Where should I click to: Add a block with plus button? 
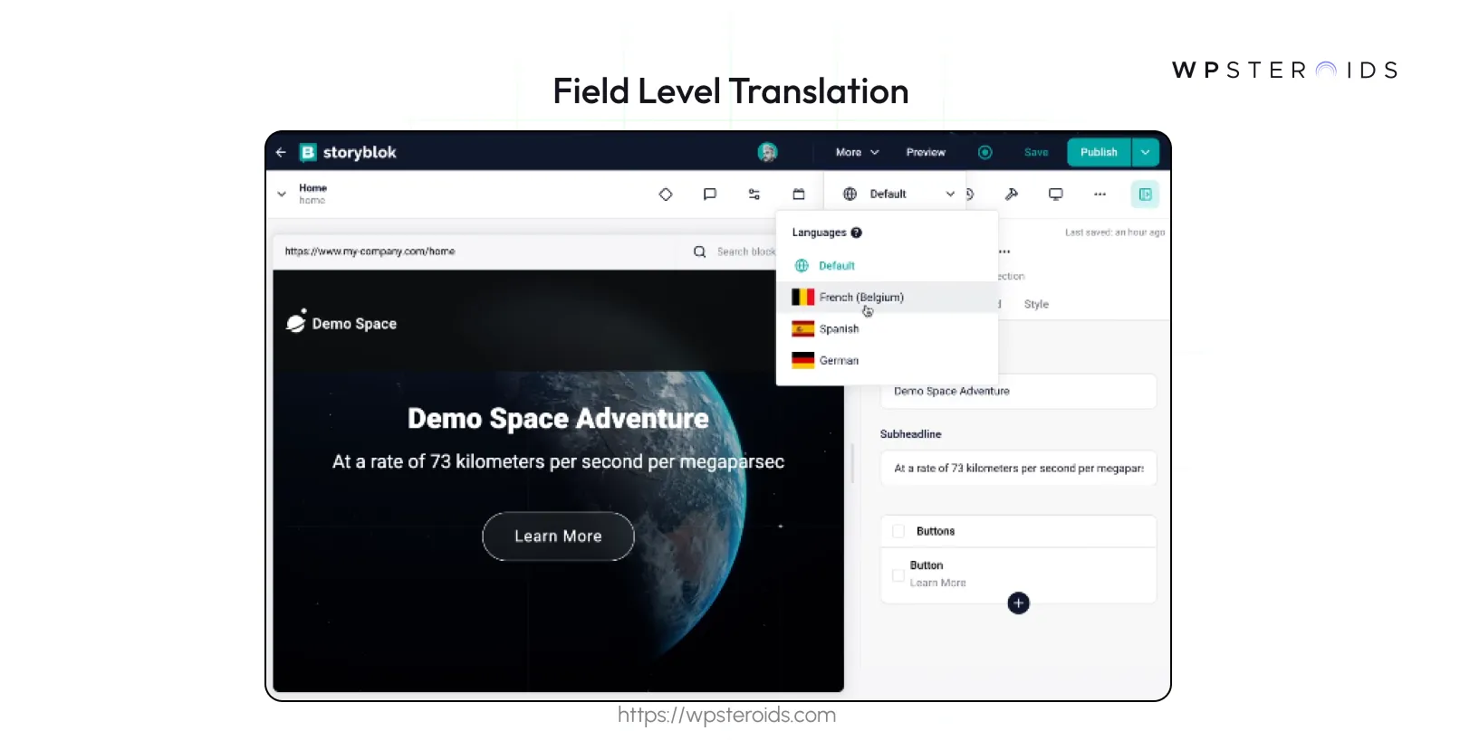click(1019, 603)
